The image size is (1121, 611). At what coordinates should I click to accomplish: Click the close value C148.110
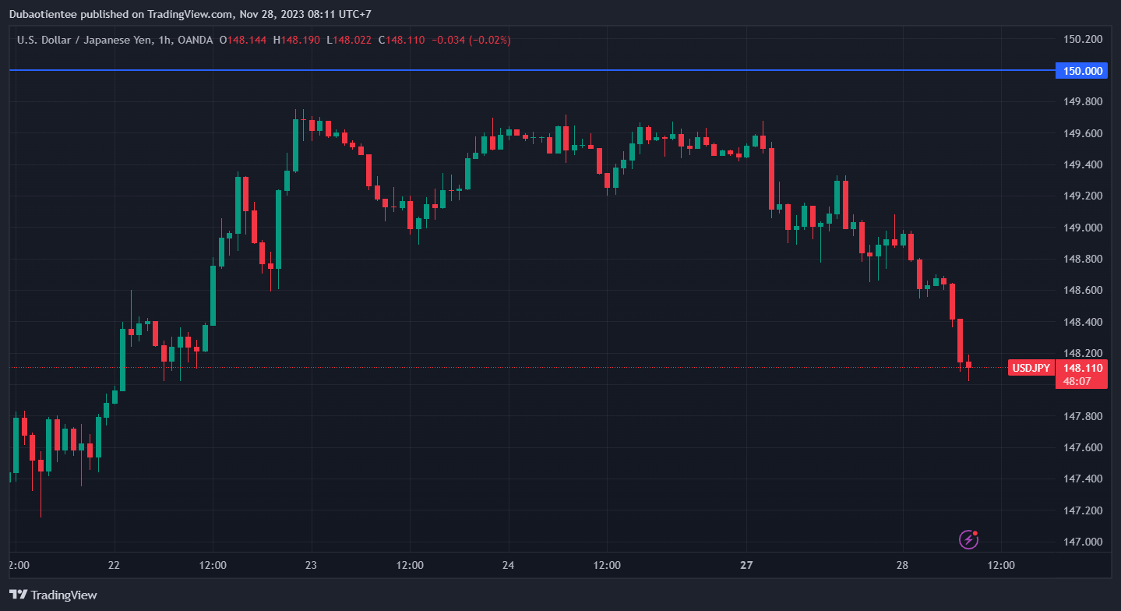[402, 40]
